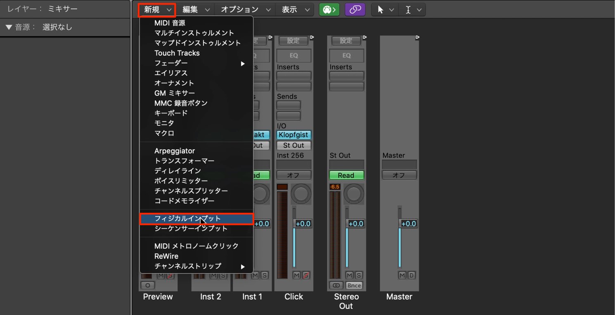Click the cable outlet triangle on Click strip
This screenshot has height=315, width=615.
click(312, 38)
